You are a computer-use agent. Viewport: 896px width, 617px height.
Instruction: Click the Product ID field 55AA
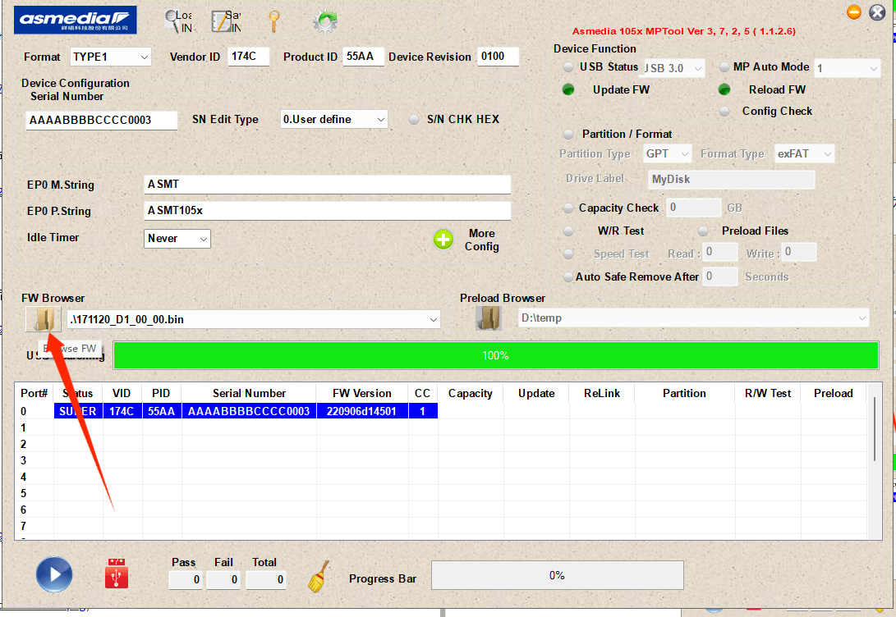[x=364, y=57]
